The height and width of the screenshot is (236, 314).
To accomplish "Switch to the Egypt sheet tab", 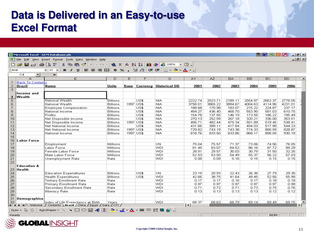I will [94, 205].
